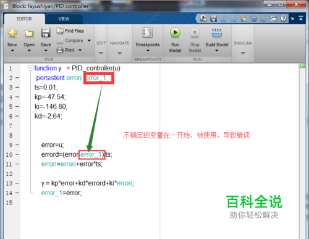Click the code line 'error_1=error;'
Screen dimensions: 309x239
point(61,193)
